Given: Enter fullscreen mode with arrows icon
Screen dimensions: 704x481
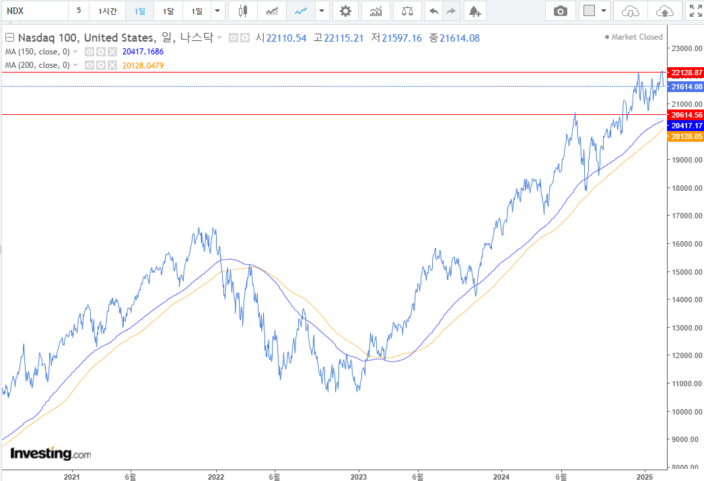Looking at the screenshot, I should [695, 11].
